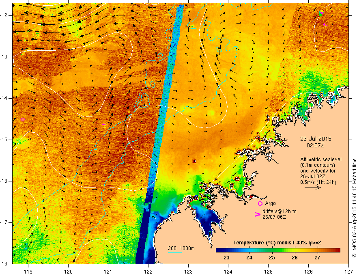Viewport: 357px width, 276px height.
Task: Click longitude tick label 121
Action: tap(108, 272)
